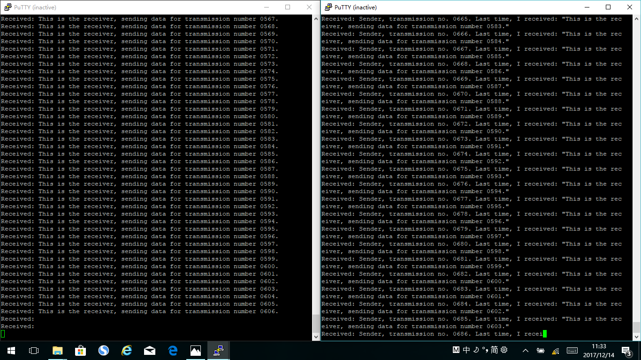Click right terminal line 'transmission number 0583."'

click(x=415, y=26)
